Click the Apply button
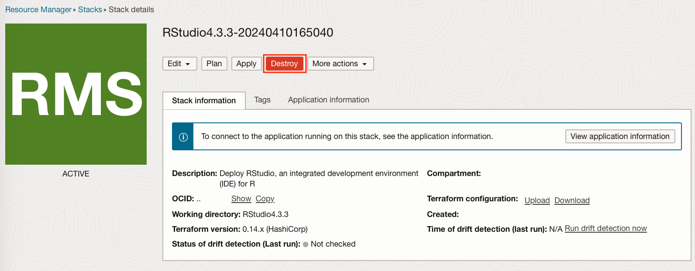The width and height of the screenshot is (695, 271). point(246,64)
